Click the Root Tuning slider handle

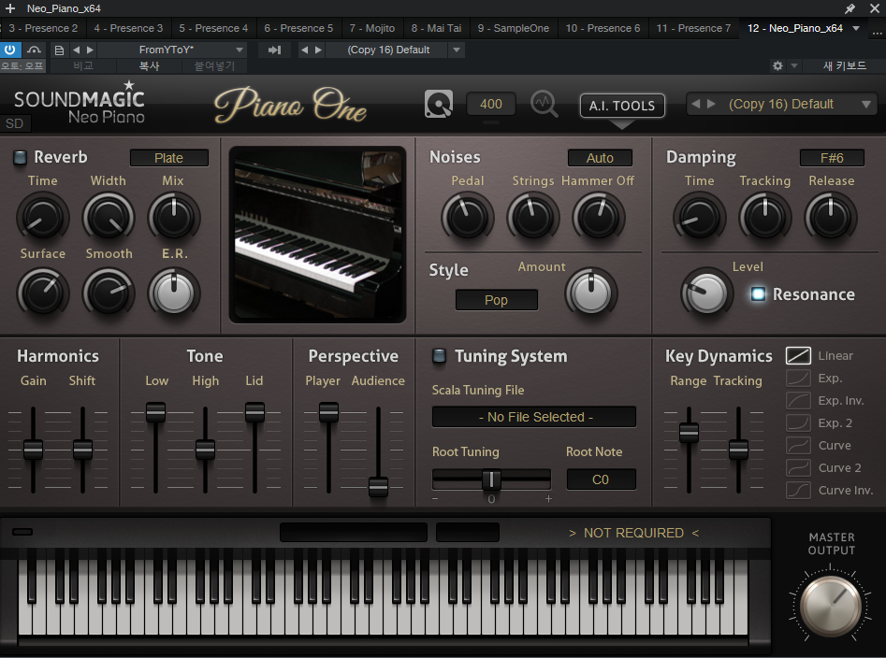[491, 479]
